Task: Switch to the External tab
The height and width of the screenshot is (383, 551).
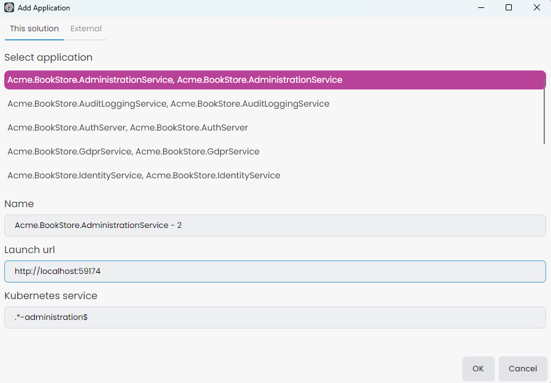Action: click(x=85, y=28)
